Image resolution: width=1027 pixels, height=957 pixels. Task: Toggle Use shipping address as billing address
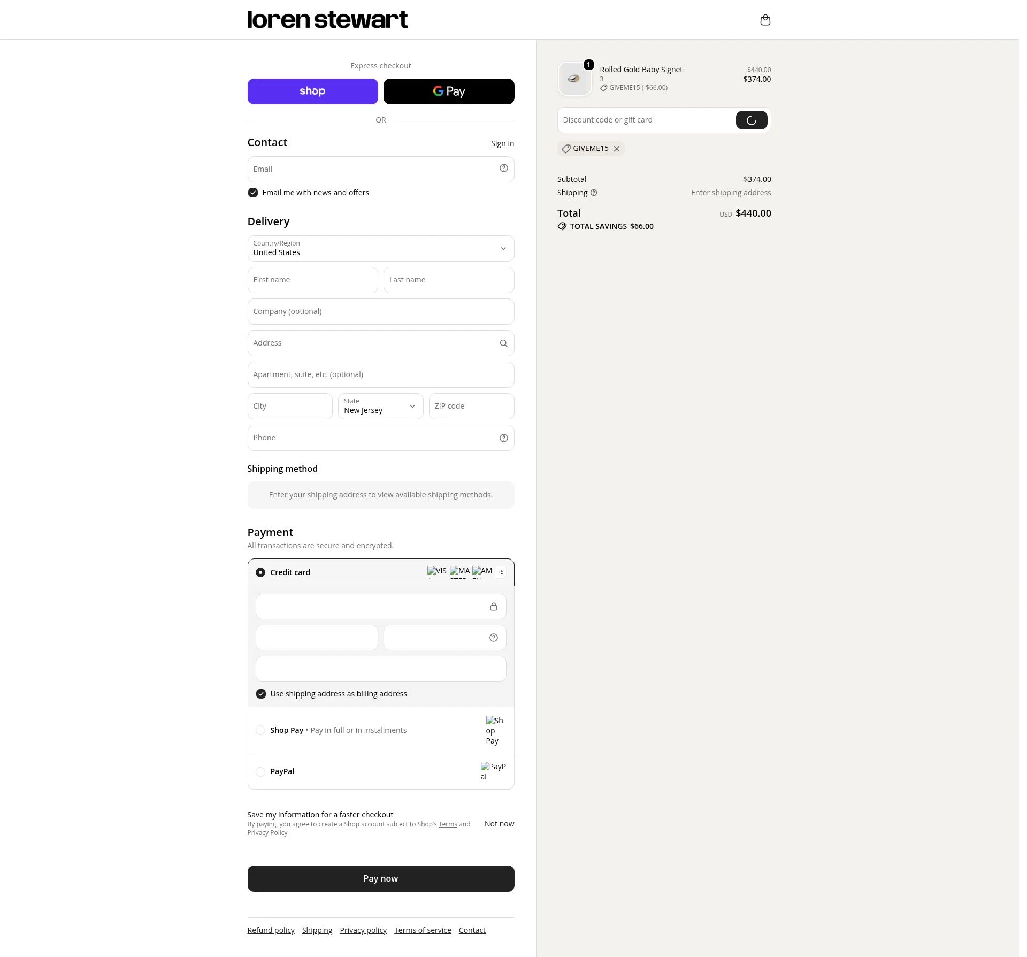[260, 694]
